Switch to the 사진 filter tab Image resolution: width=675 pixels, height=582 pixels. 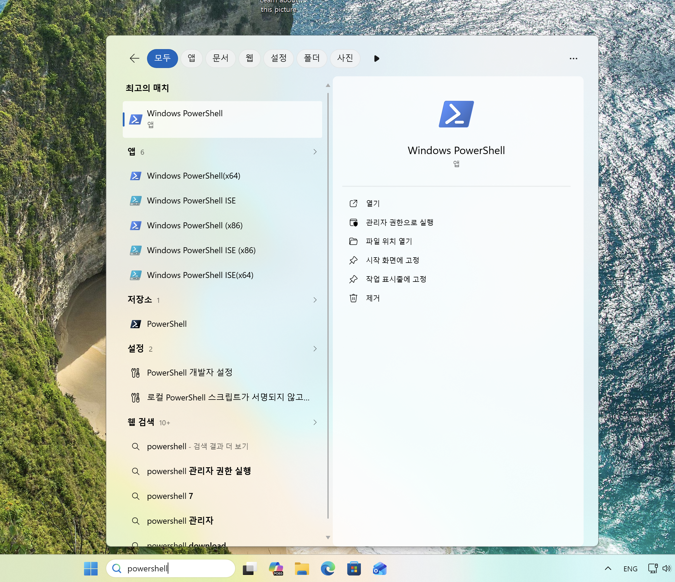[345, 58]
